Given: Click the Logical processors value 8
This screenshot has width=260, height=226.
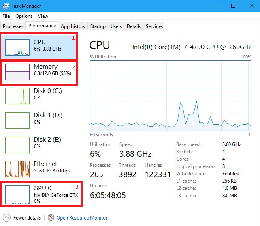Looking at the screenshot, I should point(224,166).
